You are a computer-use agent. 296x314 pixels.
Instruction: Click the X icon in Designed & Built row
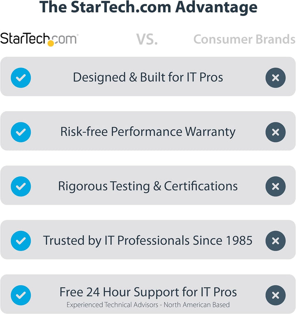[x=275, y=77]
